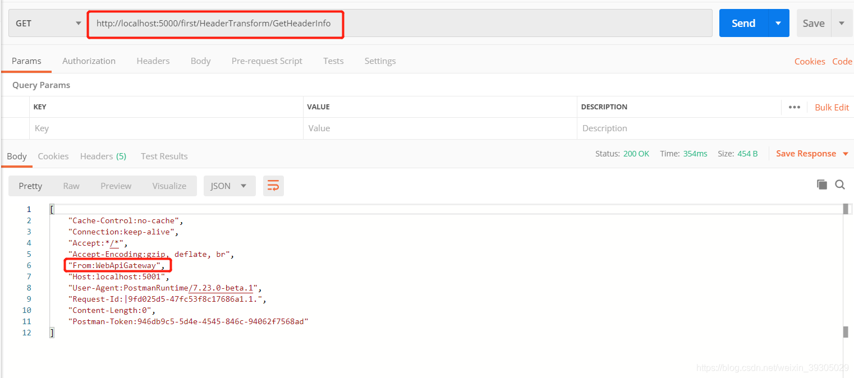Expand the Save Response dropdown
854x378 pixels.
pos(846,154)
